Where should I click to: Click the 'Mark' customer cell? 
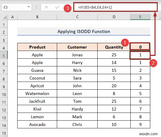pos(77,117)
